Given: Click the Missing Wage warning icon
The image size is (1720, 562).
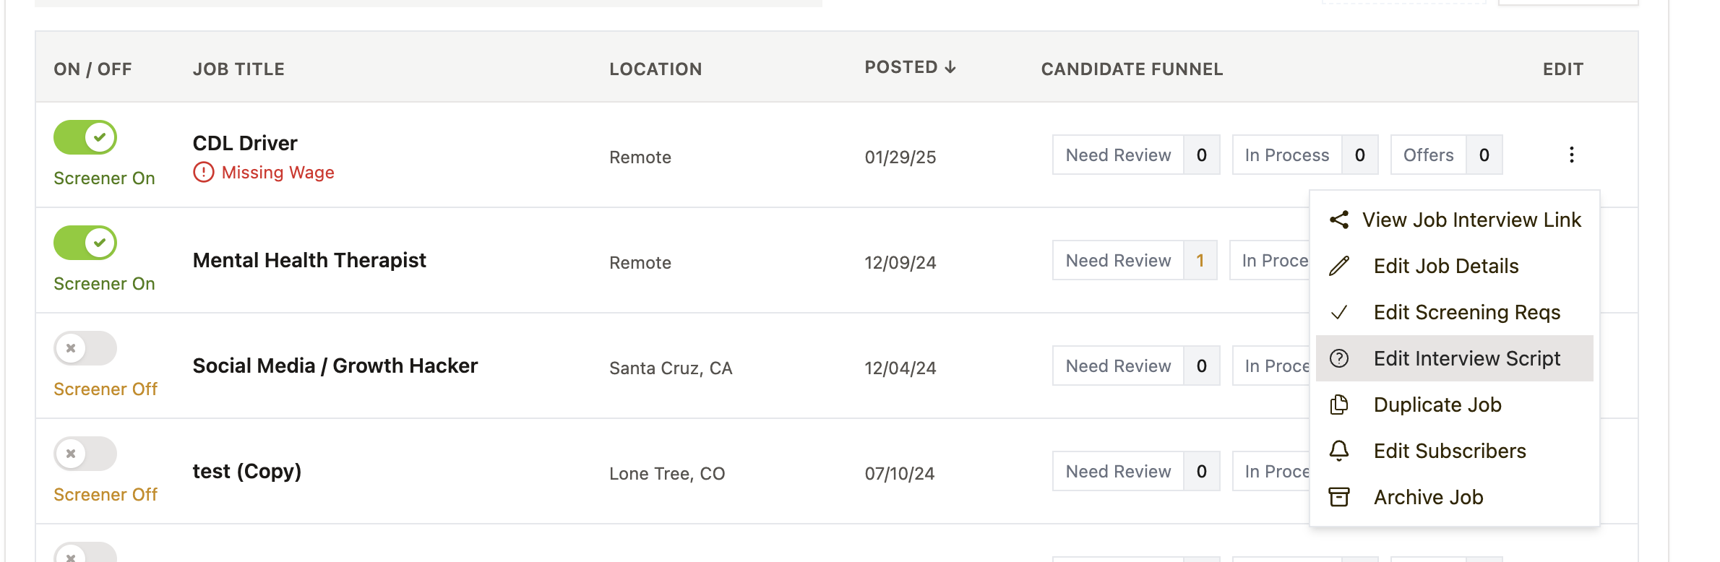Looking at the screenshot, I should pyautogui.click(x=204, y=173).
